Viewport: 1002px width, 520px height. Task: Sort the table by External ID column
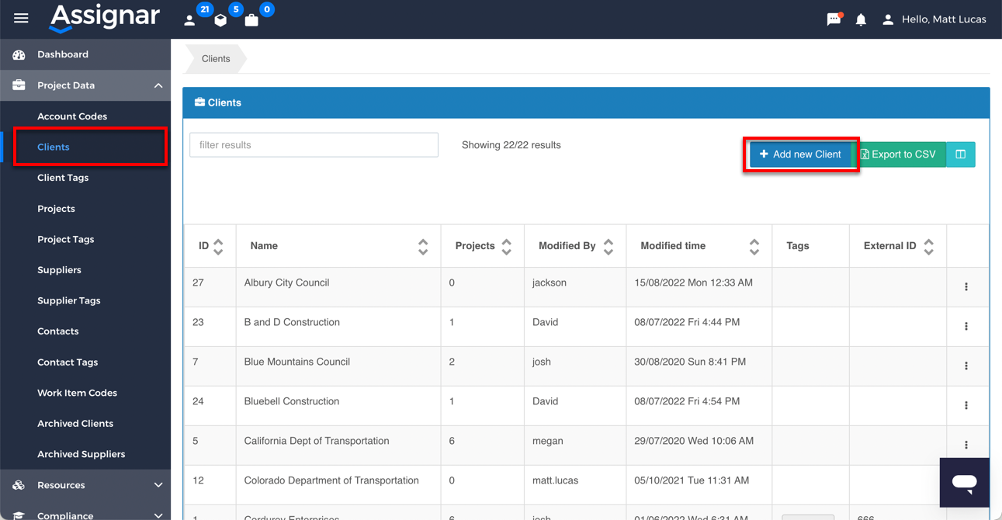tap(929, 247)
